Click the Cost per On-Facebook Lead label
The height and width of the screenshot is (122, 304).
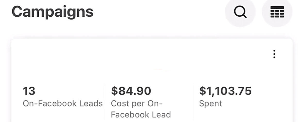pos(141,109)
